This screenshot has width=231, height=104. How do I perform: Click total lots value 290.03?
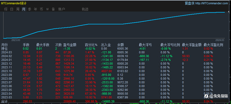(28, 101)
